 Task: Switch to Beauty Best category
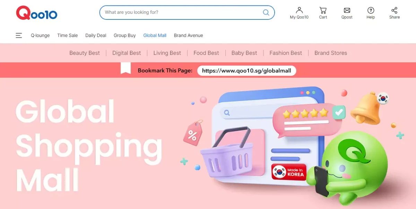coord(85,53)
